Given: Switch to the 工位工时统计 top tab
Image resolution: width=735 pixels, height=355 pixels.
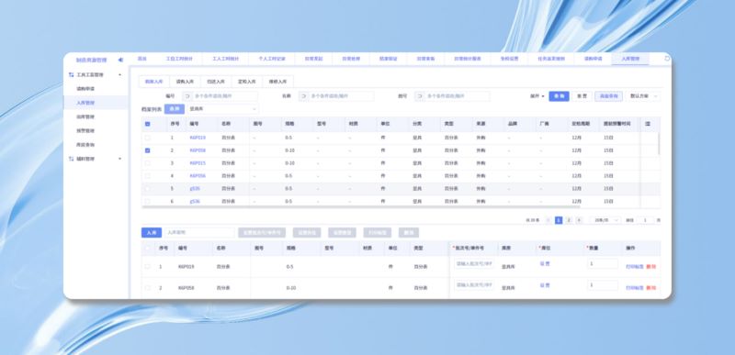Looking at the screenshot, I should click(179, 59).
